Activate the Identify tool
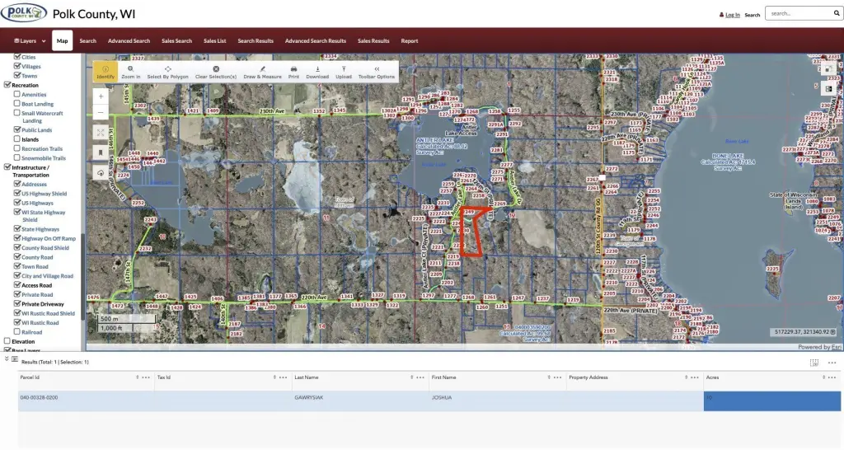844x450 pixels. click(105, 72)
